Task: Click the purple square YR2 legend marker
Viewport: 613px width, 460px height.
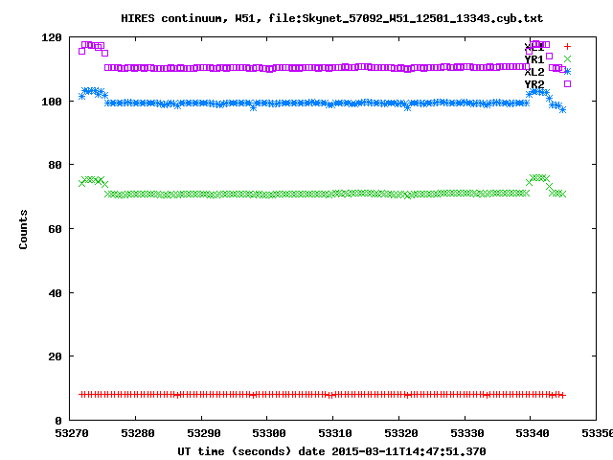Action: [567, 83]
